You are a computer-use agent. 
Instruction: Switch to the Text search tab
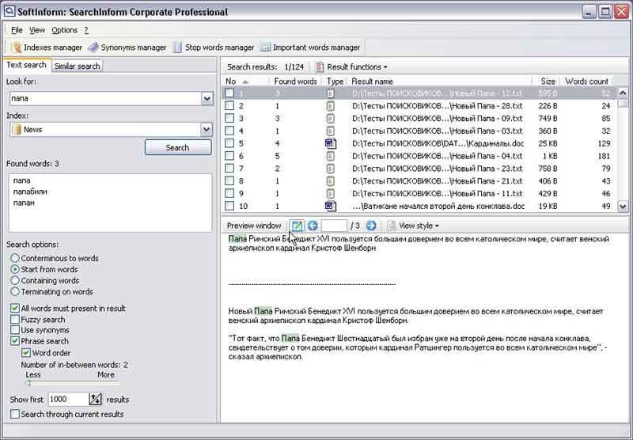click(x=27, y=65)
